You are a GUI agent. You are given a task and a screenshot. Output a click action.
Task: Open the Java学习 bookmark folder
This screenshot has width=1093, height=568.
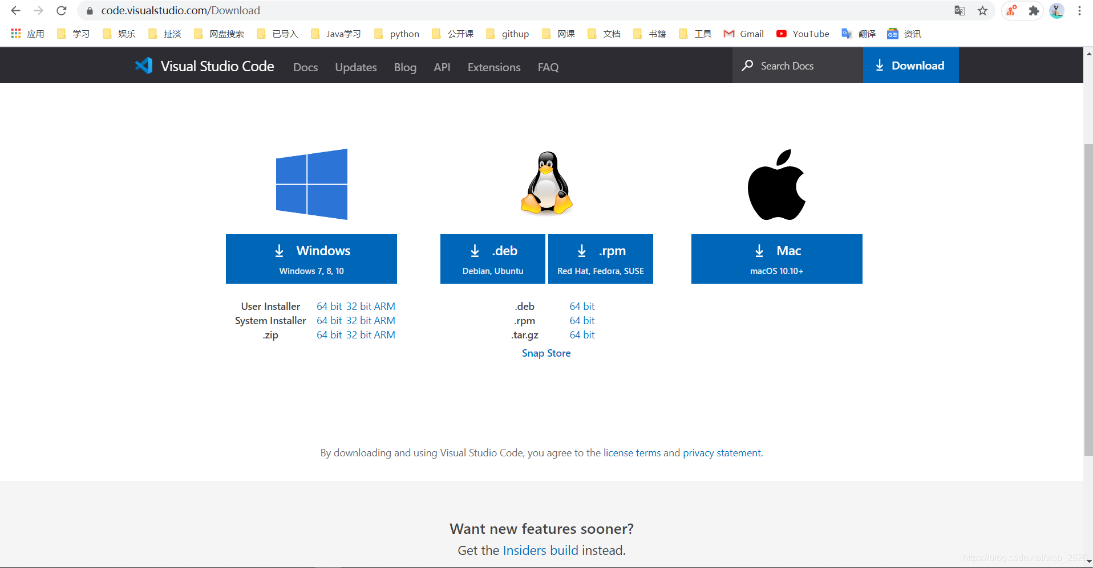(x=336, y=34)
